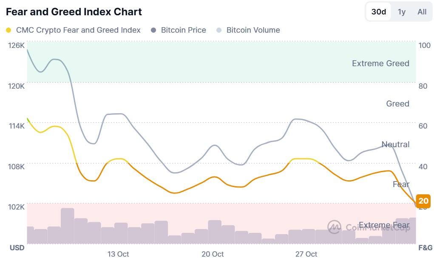Switch the chart to 1y view

(401, 12)
